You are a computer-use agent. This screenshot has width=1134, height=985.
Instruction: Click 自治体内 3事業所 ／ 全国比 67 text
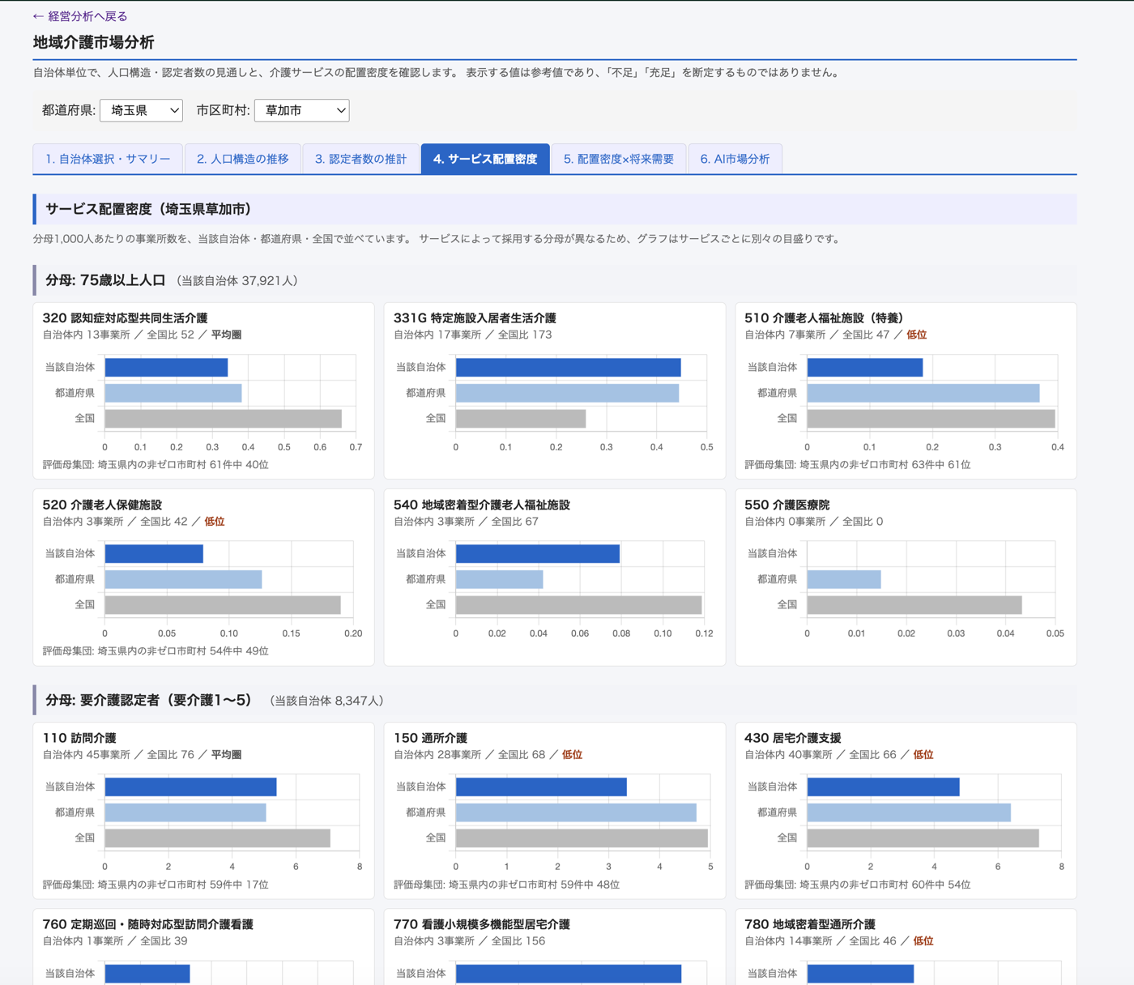[467, 522]
